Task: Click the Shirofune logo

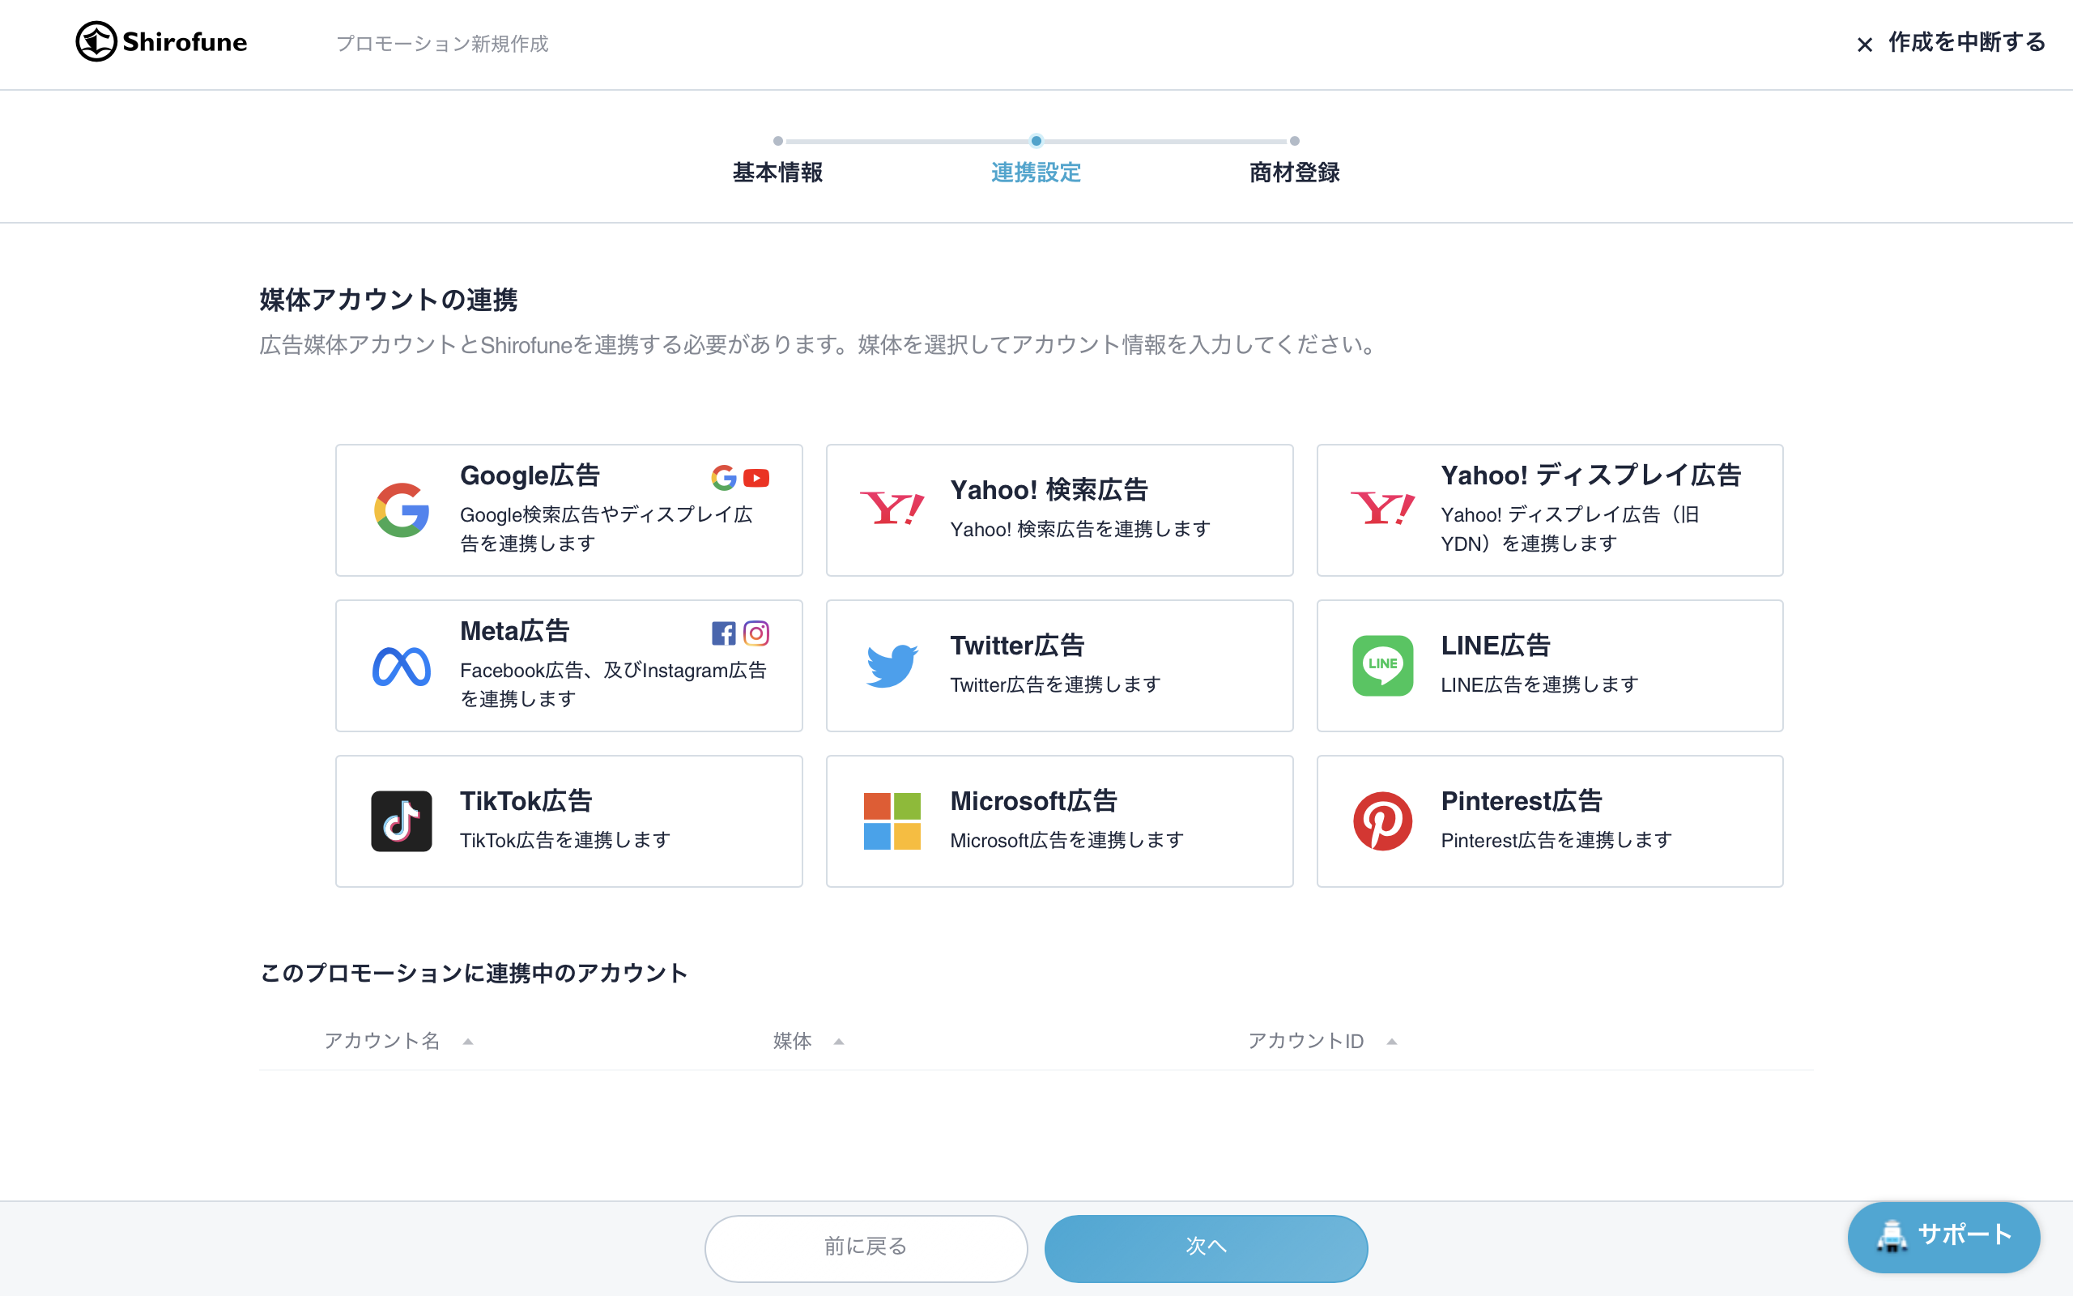Action: 161,41
